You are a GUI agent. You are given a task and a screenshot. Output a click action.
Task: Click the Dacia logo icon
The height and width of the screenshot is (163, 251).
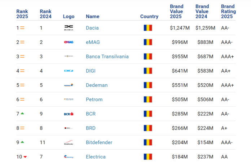pyautogui.click(x=69, y=28)
